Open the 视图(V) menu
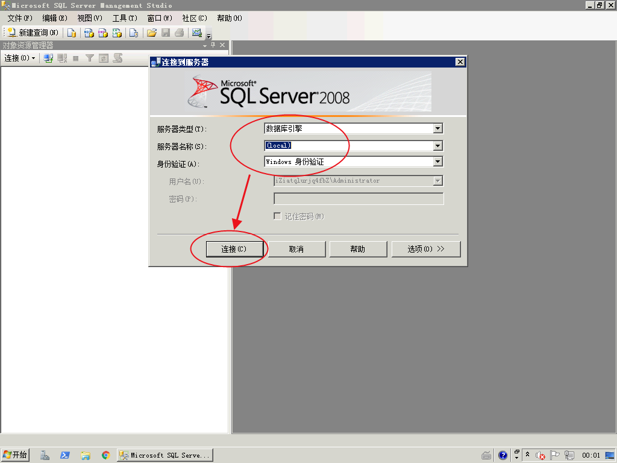The image size is (617, 463). (90, 18)
